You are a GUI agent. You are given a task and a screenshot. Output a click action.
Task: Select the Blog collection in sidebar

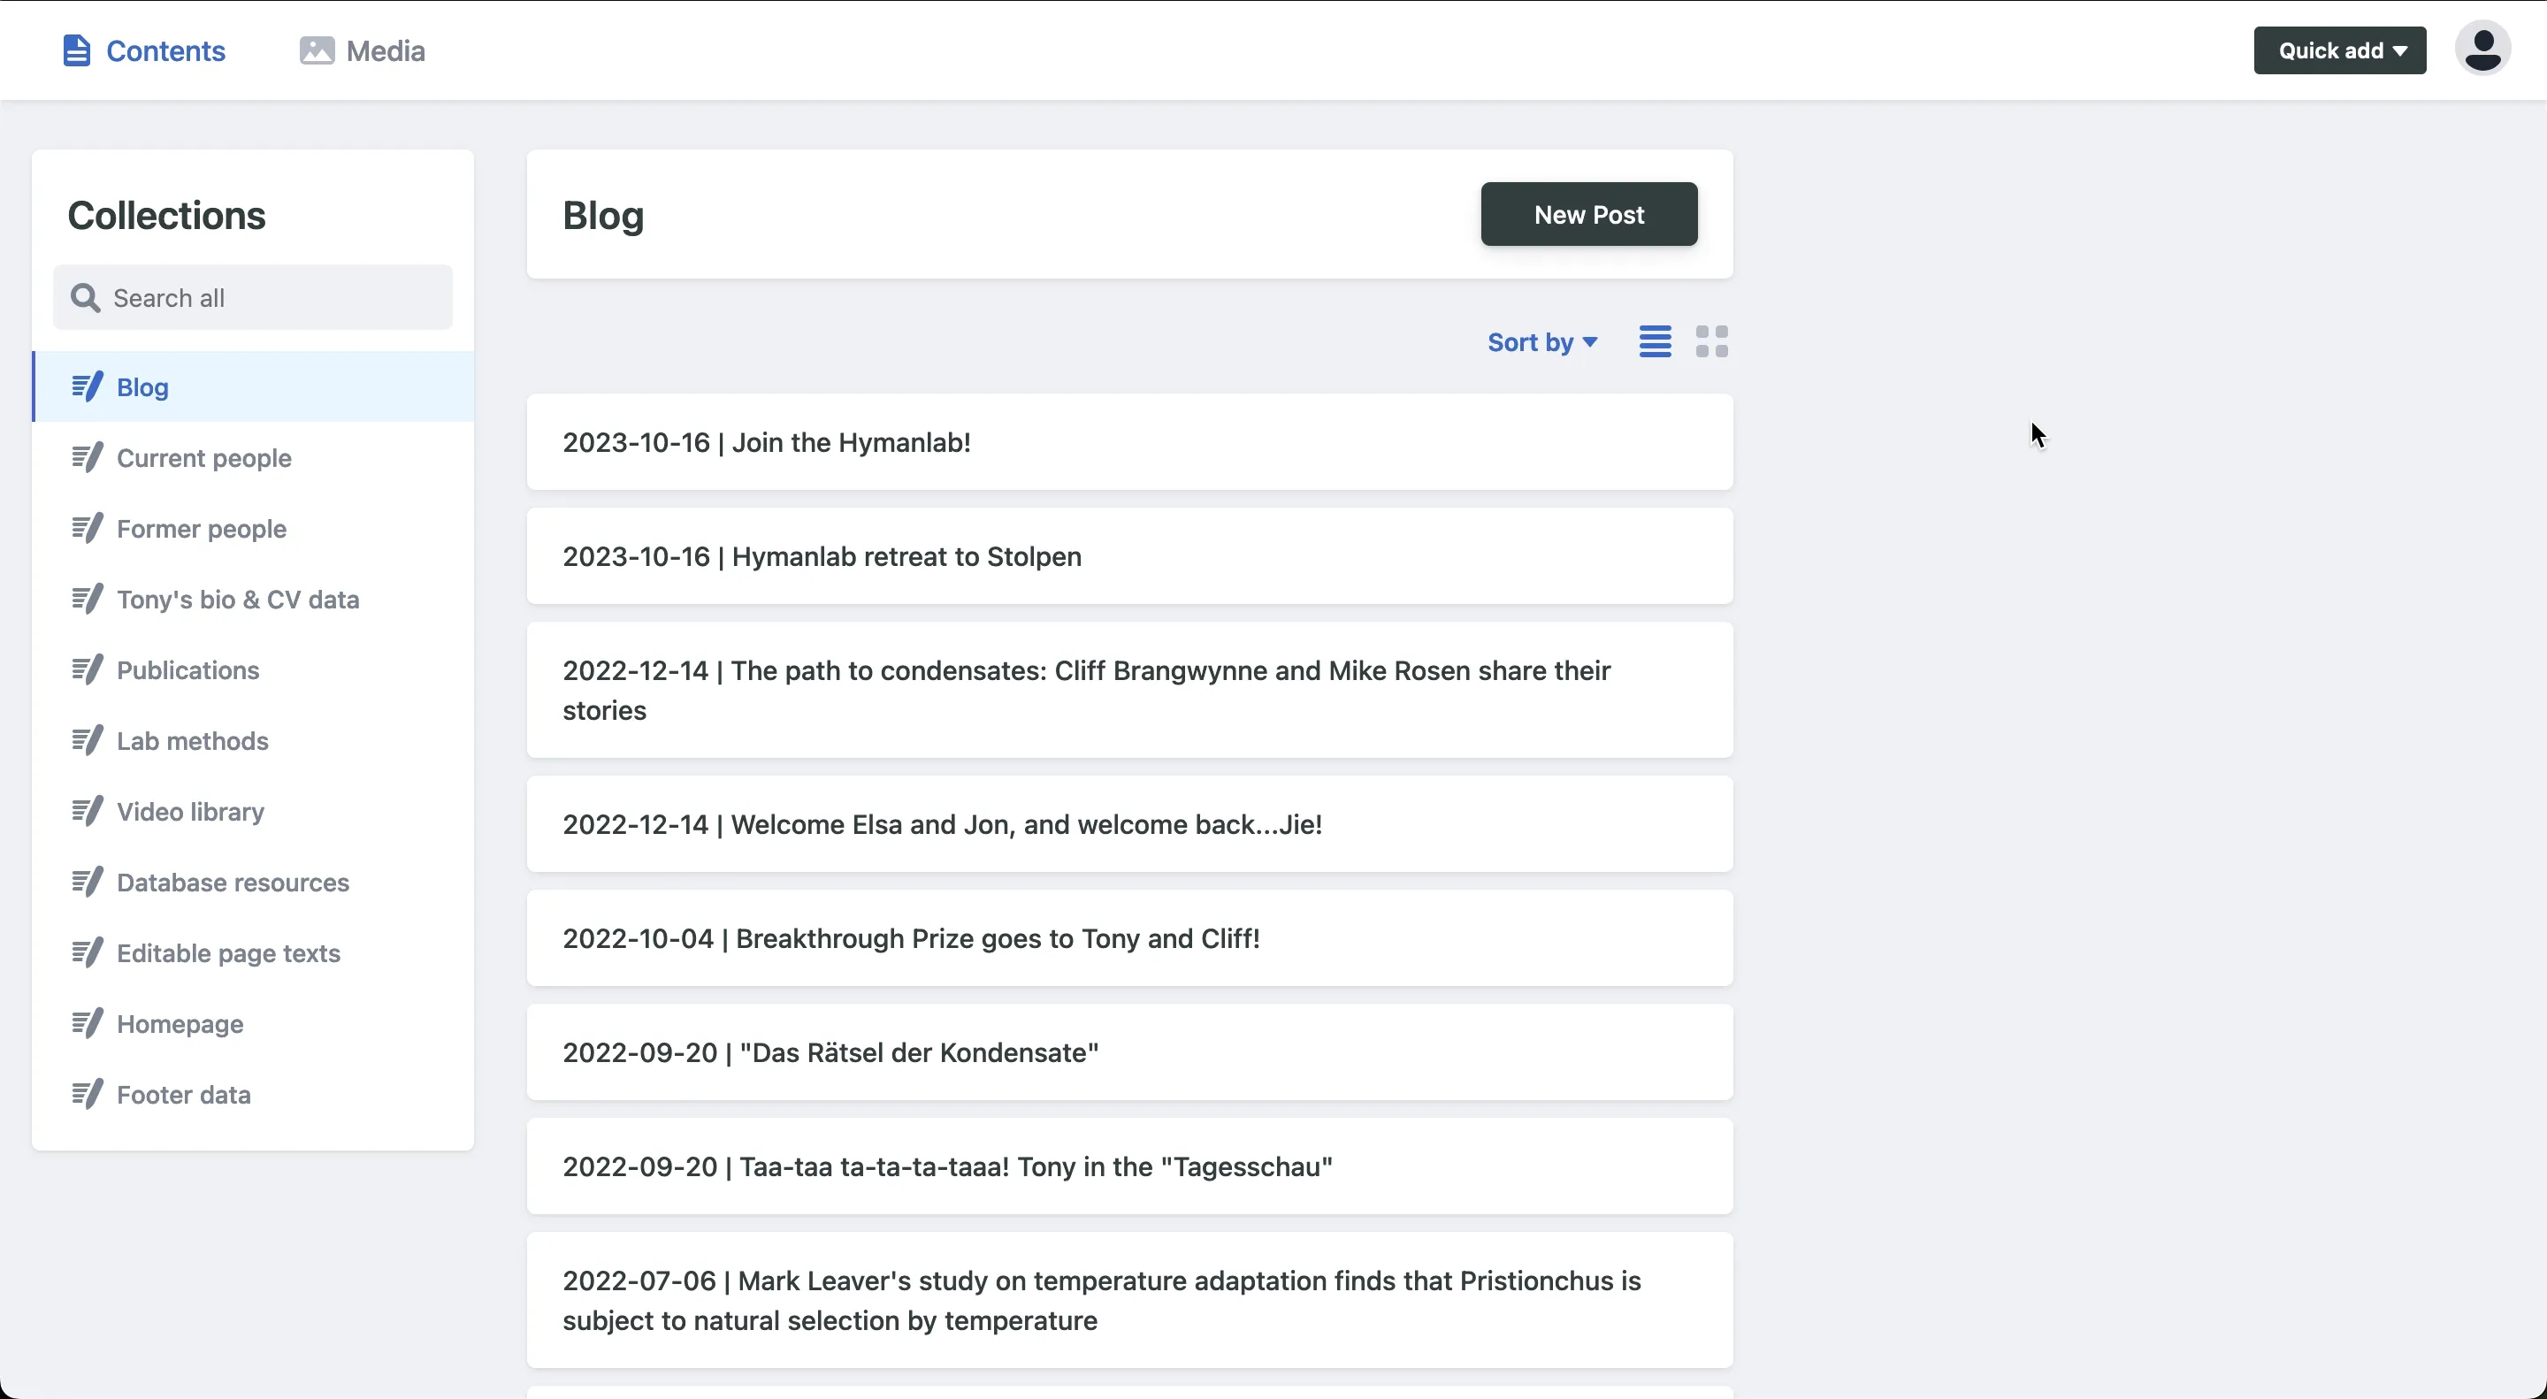click(x=141, y=384)
